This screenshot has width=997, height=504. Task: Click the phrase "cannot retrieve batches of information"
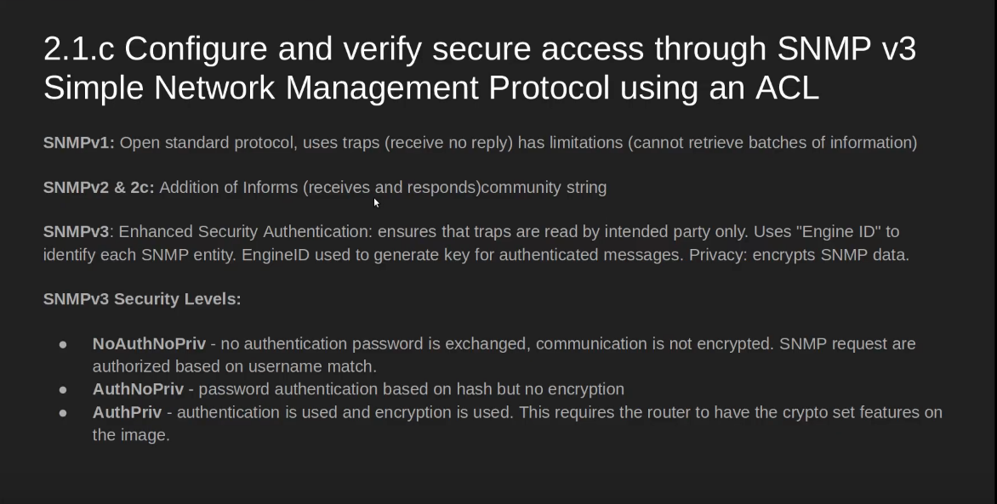point(772,143)
